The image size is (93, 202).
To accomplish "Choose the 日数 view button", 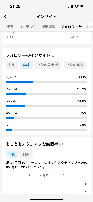I will [x=26, y=154].
